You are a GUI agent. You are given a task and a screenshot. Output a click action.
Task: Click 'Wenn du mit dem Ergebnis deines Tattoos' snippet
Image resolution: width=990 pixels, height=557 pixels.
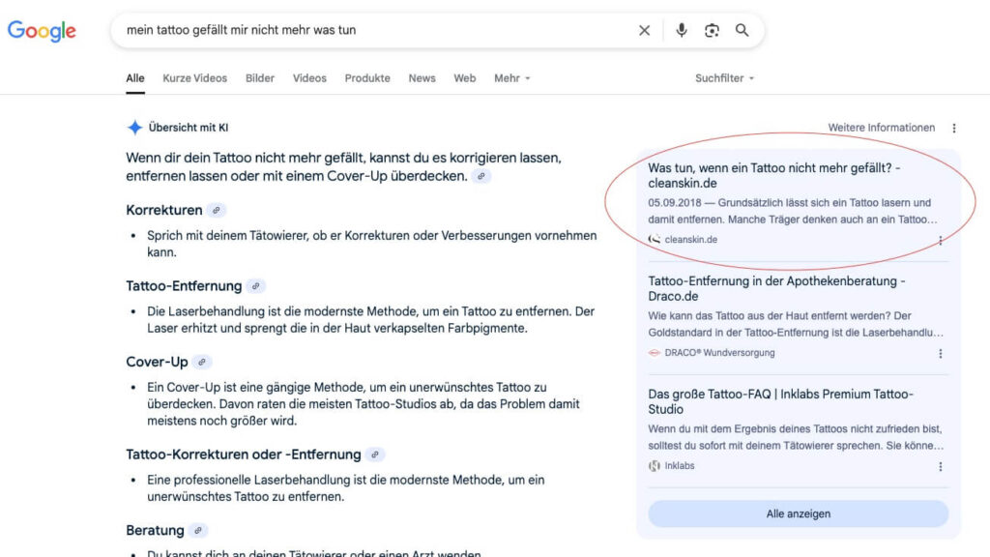[796, 437]
